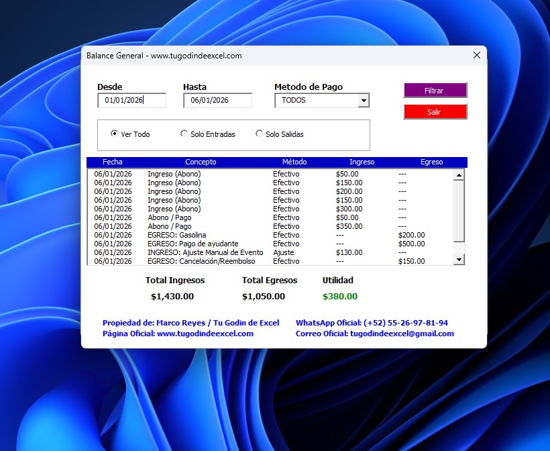Close the Balance General window
Image resolution: width=550 pixels, height=451 pixels.
477,56
